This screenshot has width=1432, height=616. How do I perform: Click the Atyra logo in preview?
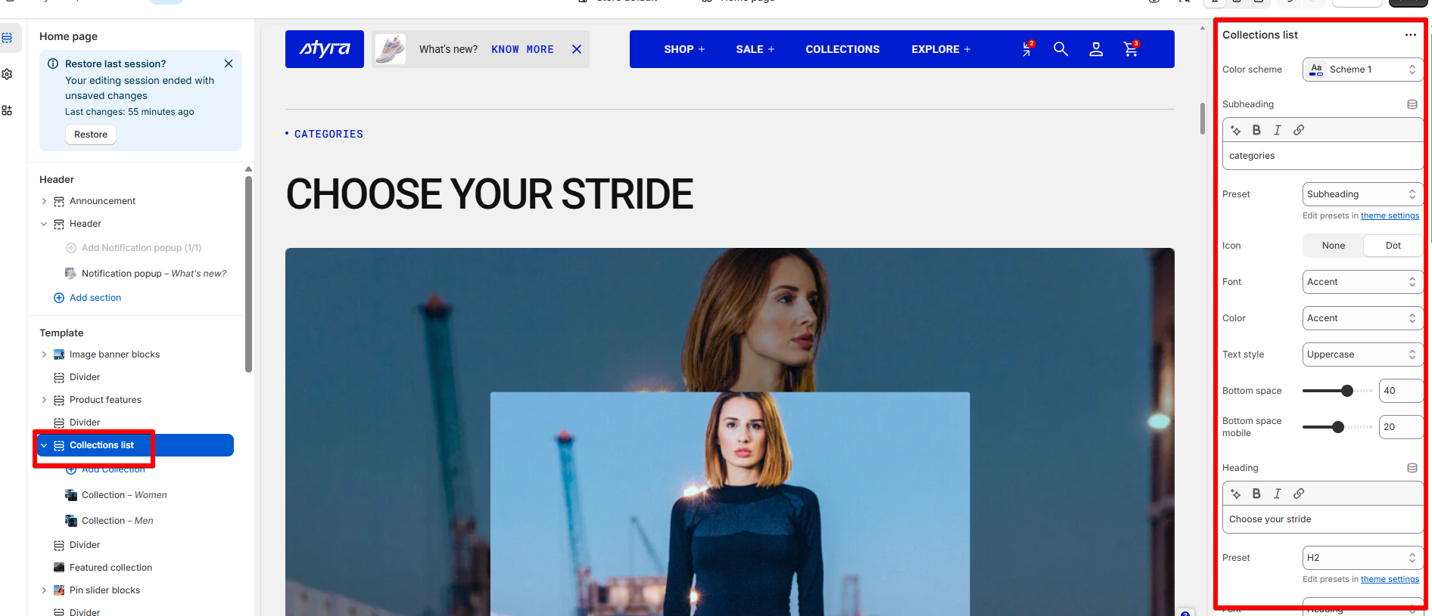325,49
